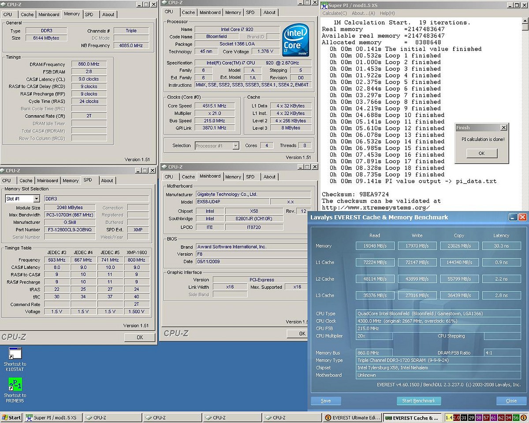Switch to EVEREST Cache & Memory taskbar button
This screenshot has height=423, width=529.
[x=412, y=417]
